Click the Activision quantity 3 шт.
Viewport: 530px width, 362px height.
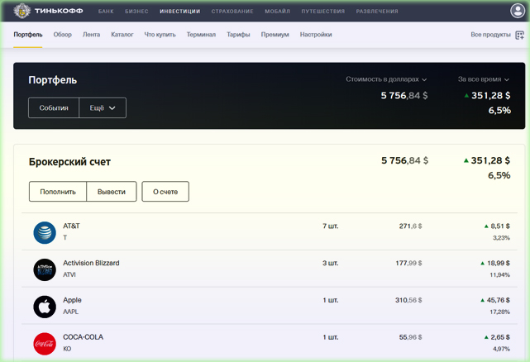(x=331, y=263)
